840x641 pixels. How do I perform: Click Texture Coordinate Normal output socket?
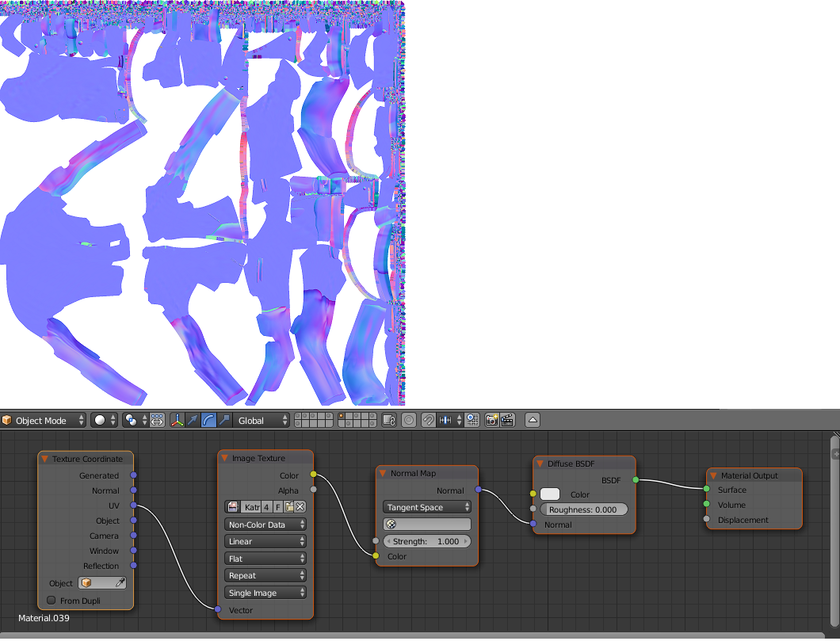[133, 490]
